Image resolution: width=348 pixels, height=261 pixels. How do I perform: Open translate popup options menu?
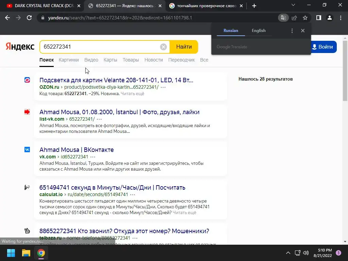coord(292,31)
